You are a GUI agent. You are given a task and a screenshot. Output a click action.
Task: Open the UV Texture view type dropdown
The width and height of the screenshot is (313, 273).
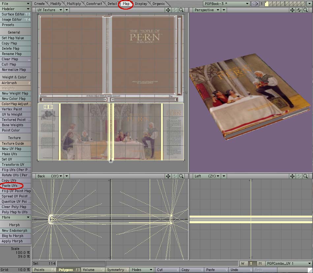(x=50, y=10)
